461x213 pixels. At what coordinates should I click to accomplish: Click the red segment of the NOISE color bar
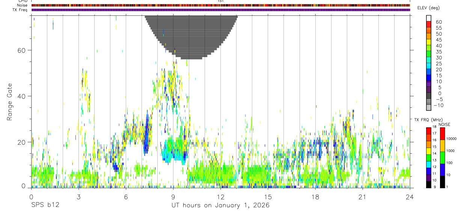443,134
